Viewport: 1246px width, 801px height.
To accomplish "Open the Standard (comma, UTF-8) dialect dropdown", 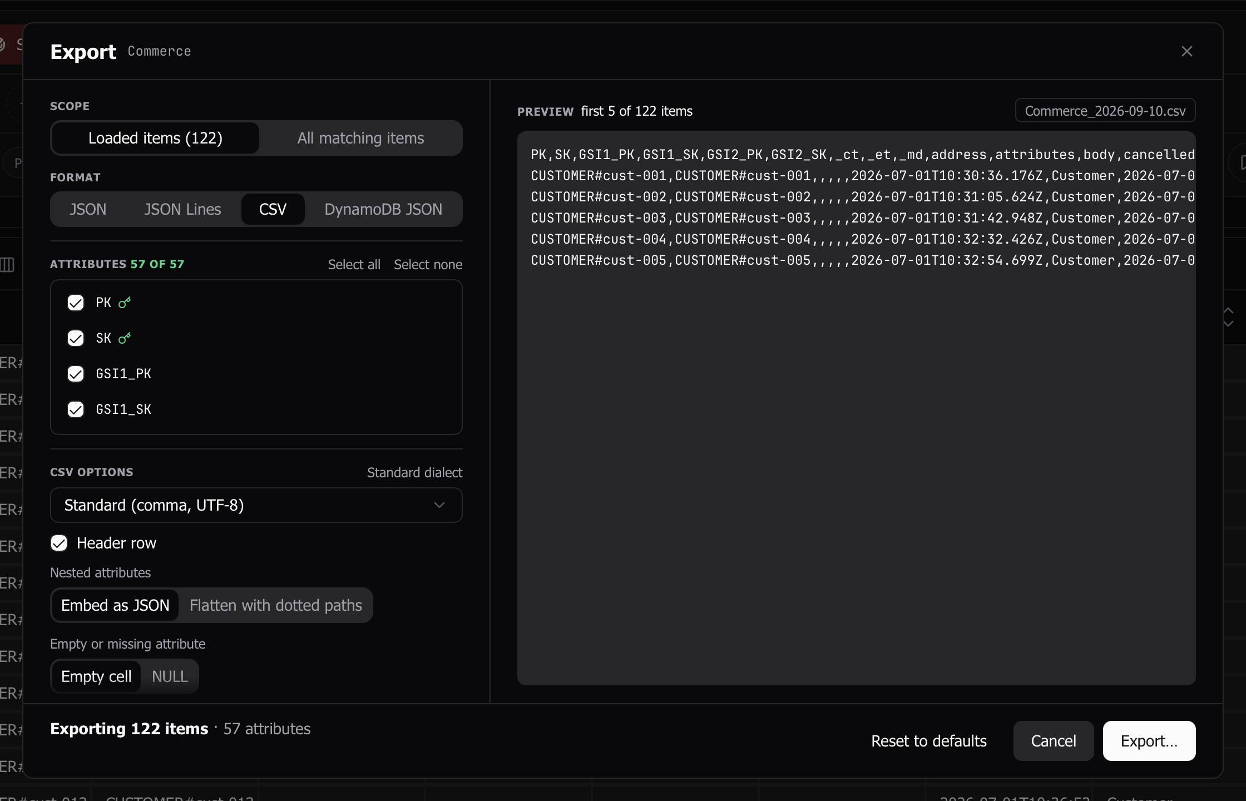I will (256, 505).
